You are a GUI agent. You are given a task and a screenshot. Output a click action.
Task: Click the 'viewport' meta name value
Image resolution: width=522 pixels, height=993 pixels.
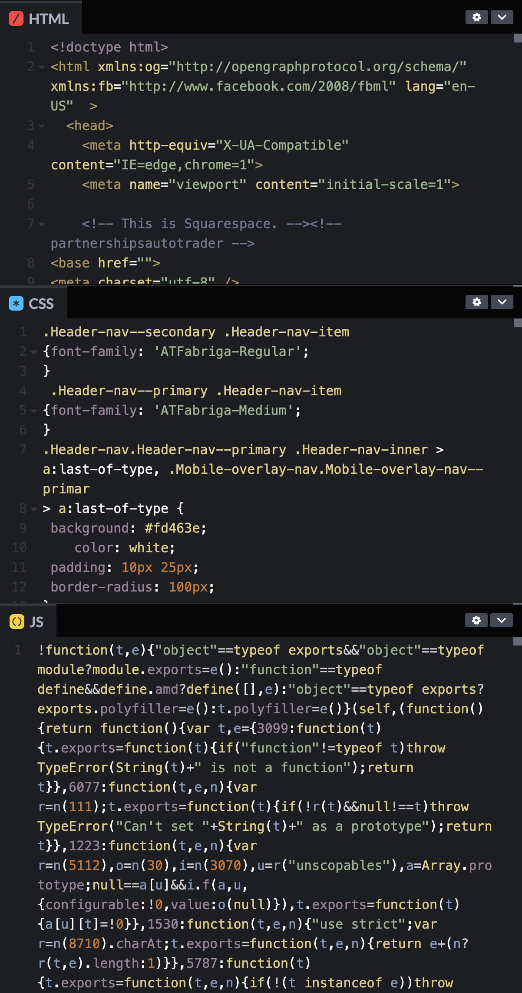click(x=208, y=184)
